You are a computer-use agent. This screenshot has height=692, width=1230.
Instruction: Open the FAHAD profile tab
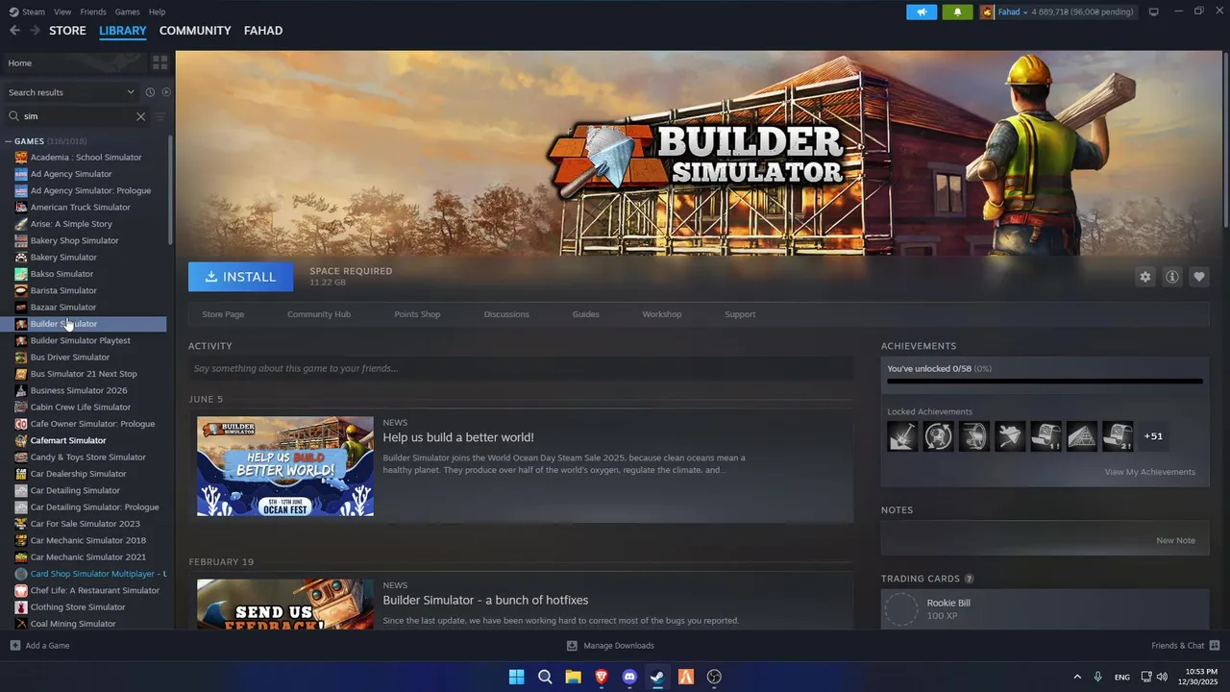pos(263,31)
